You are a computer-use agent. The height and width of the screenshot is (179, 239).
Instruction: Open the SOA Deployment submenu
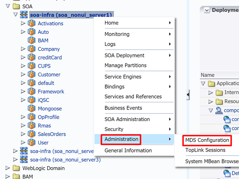tap(134, 56)
